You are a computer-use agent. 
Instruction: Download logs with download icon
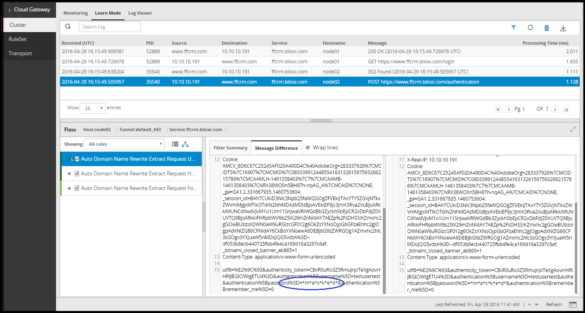(563, 28)
